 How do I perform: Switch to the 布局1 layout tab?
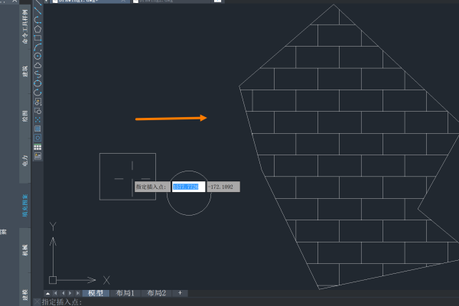(125, 293)
